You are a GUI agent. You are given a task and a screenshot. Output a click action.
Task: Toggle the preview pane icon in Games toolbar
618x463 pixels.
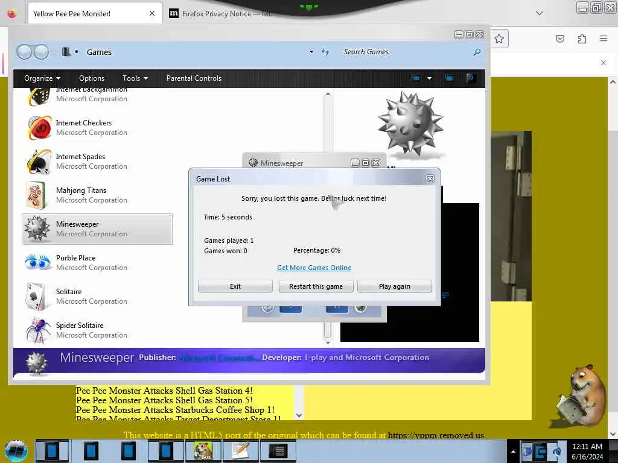click(449, 78)
